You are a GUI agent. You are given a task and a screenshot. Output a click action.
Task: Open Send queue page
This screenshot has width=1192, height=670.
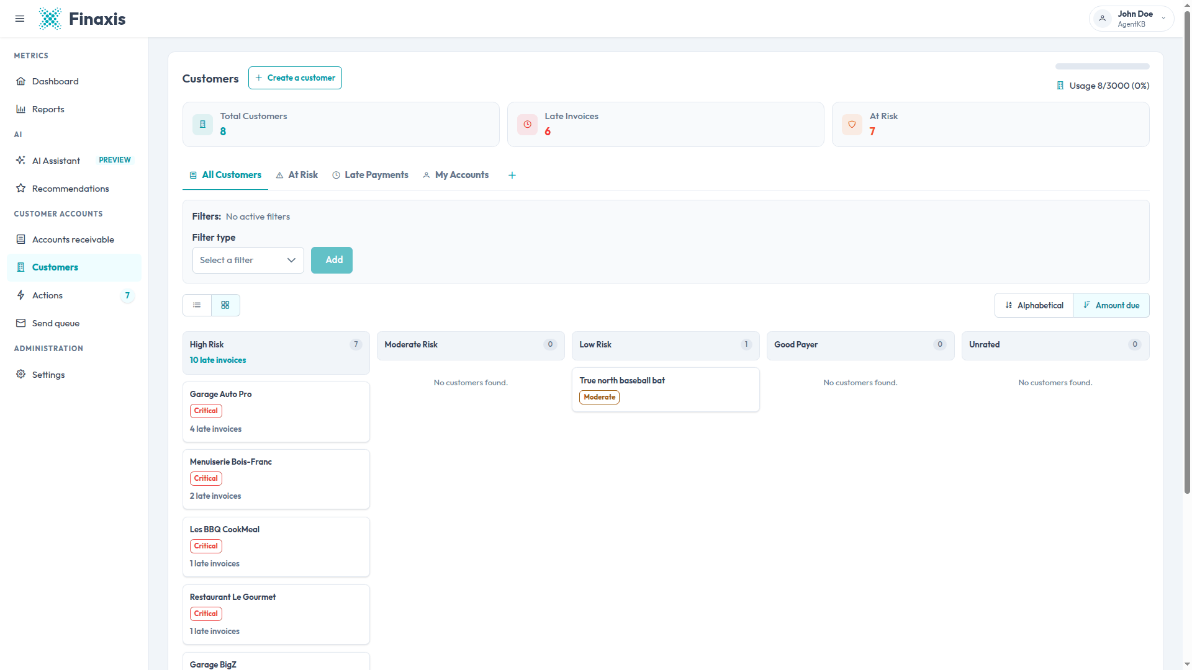click(x=74, y=323)
